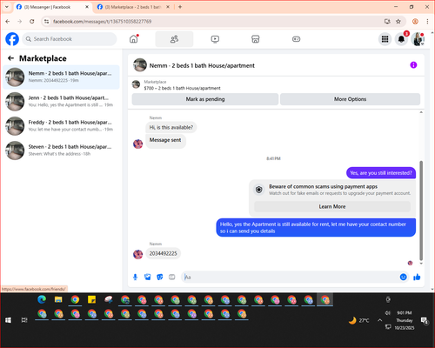Click Mark as pending button
The height and width of the screenshot is (348, 435).
point(205,99)
